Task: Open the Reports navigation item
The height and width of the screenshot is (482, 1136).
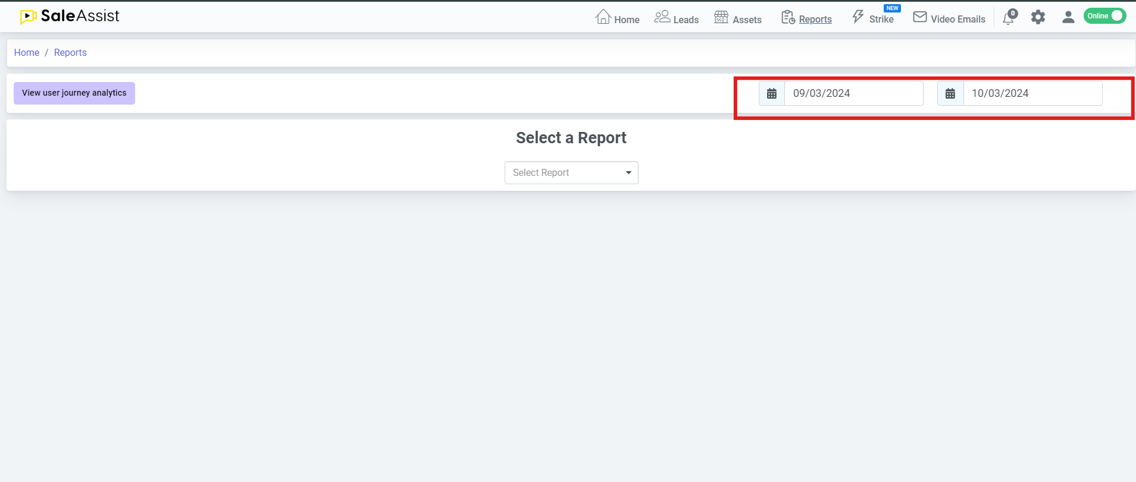Action: coord(807,18)
